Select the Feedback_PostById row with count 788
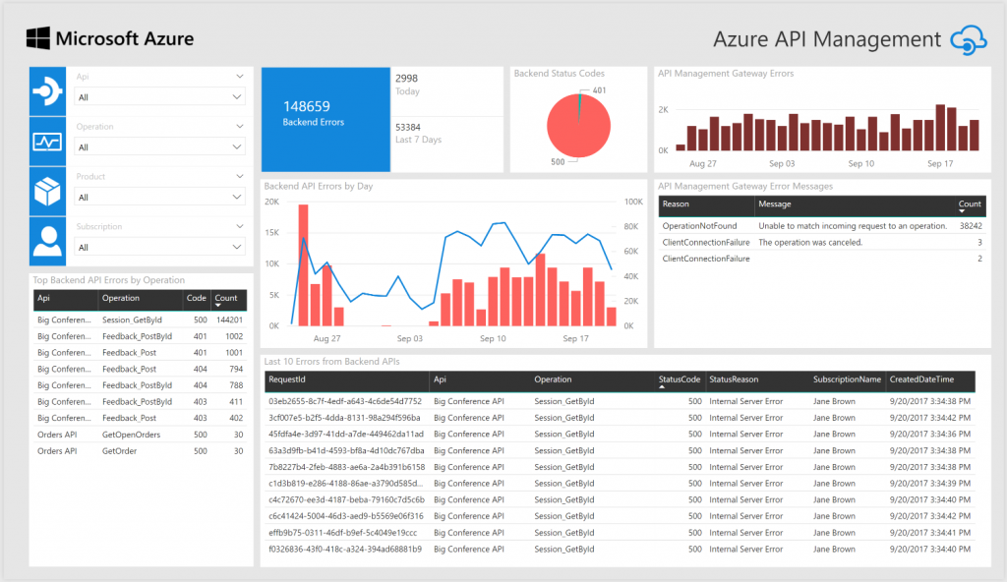1007x582 pixels. point(140,385)
